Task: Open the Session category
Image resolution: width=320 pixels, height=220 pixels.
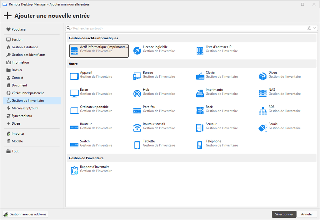Action: (x=17, y=40)
